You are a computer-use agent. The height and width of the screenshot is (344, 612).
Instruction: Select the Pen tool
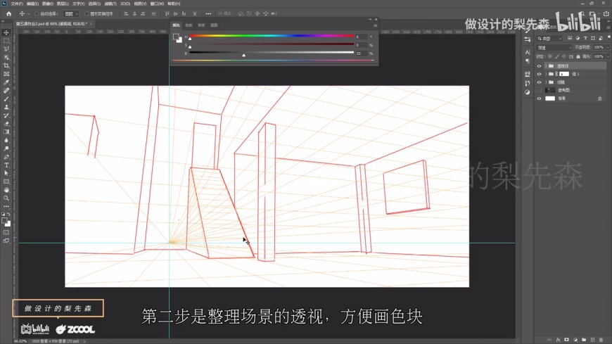[6, 157]
